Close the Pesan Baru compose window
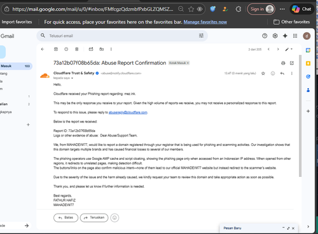Viewport: 318px width, 234px height. click(293, 228)
